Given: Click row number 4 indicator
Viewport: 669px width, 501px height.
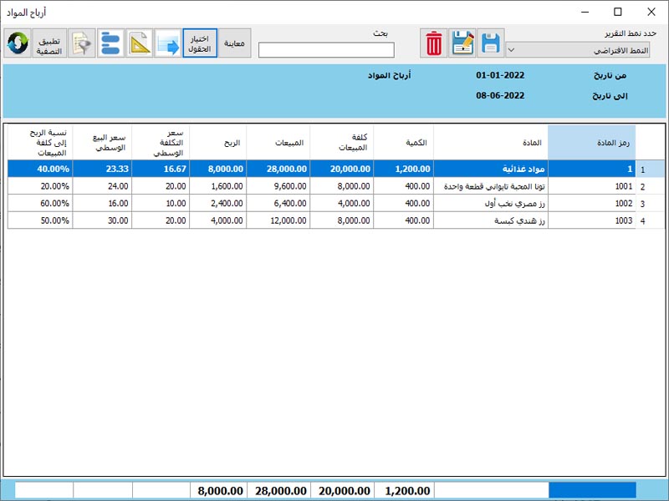Looking at the screenshot, I should (650, 220).
